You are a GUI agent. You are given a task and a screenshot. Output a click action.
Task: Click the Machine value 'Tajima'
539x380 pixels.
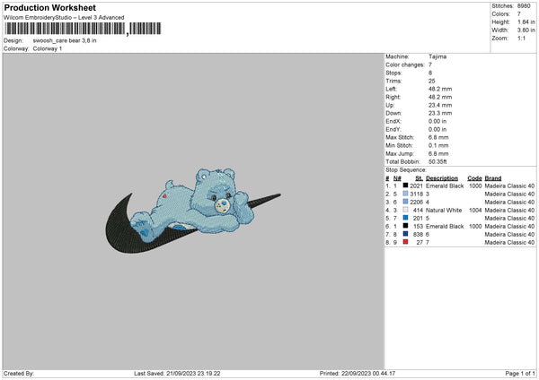(x=437, y=56)
